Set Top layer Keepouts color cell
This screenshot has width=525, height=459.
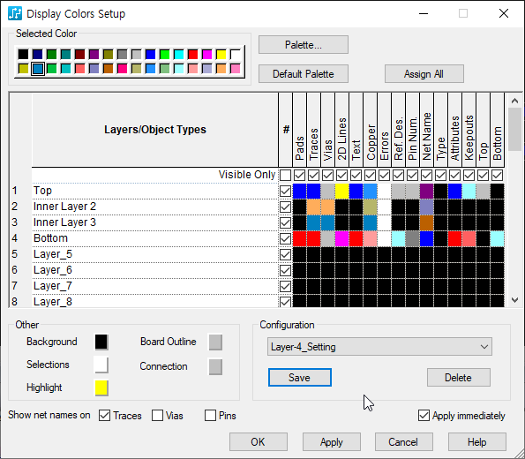pyautogui.click(x=469, y=191)
